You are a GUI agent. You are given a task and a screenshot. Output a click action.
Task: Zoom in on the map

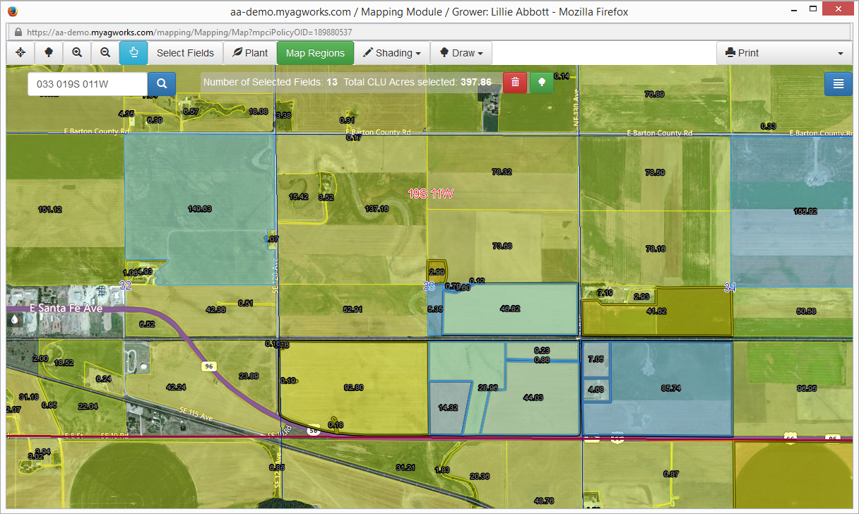pos(77,53)
